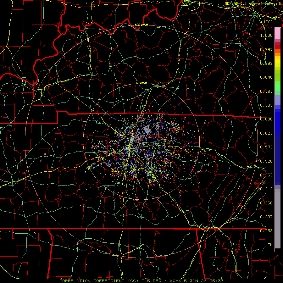The image size is (283, 283).
Task: Click the 0.573 scale value
Action: [x=266, y=147]
